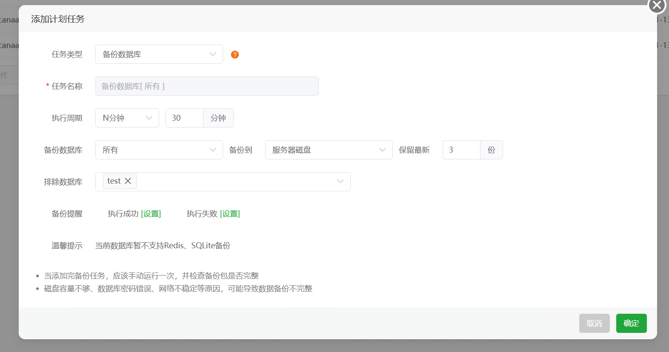Remove the test tag from excluded databases
669x352 pixels.
(x=128, y=181)
